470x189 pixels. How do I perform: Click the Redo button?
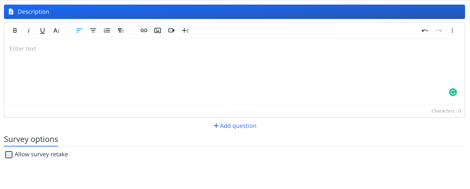pyautogui.click(x=438, y=30)
